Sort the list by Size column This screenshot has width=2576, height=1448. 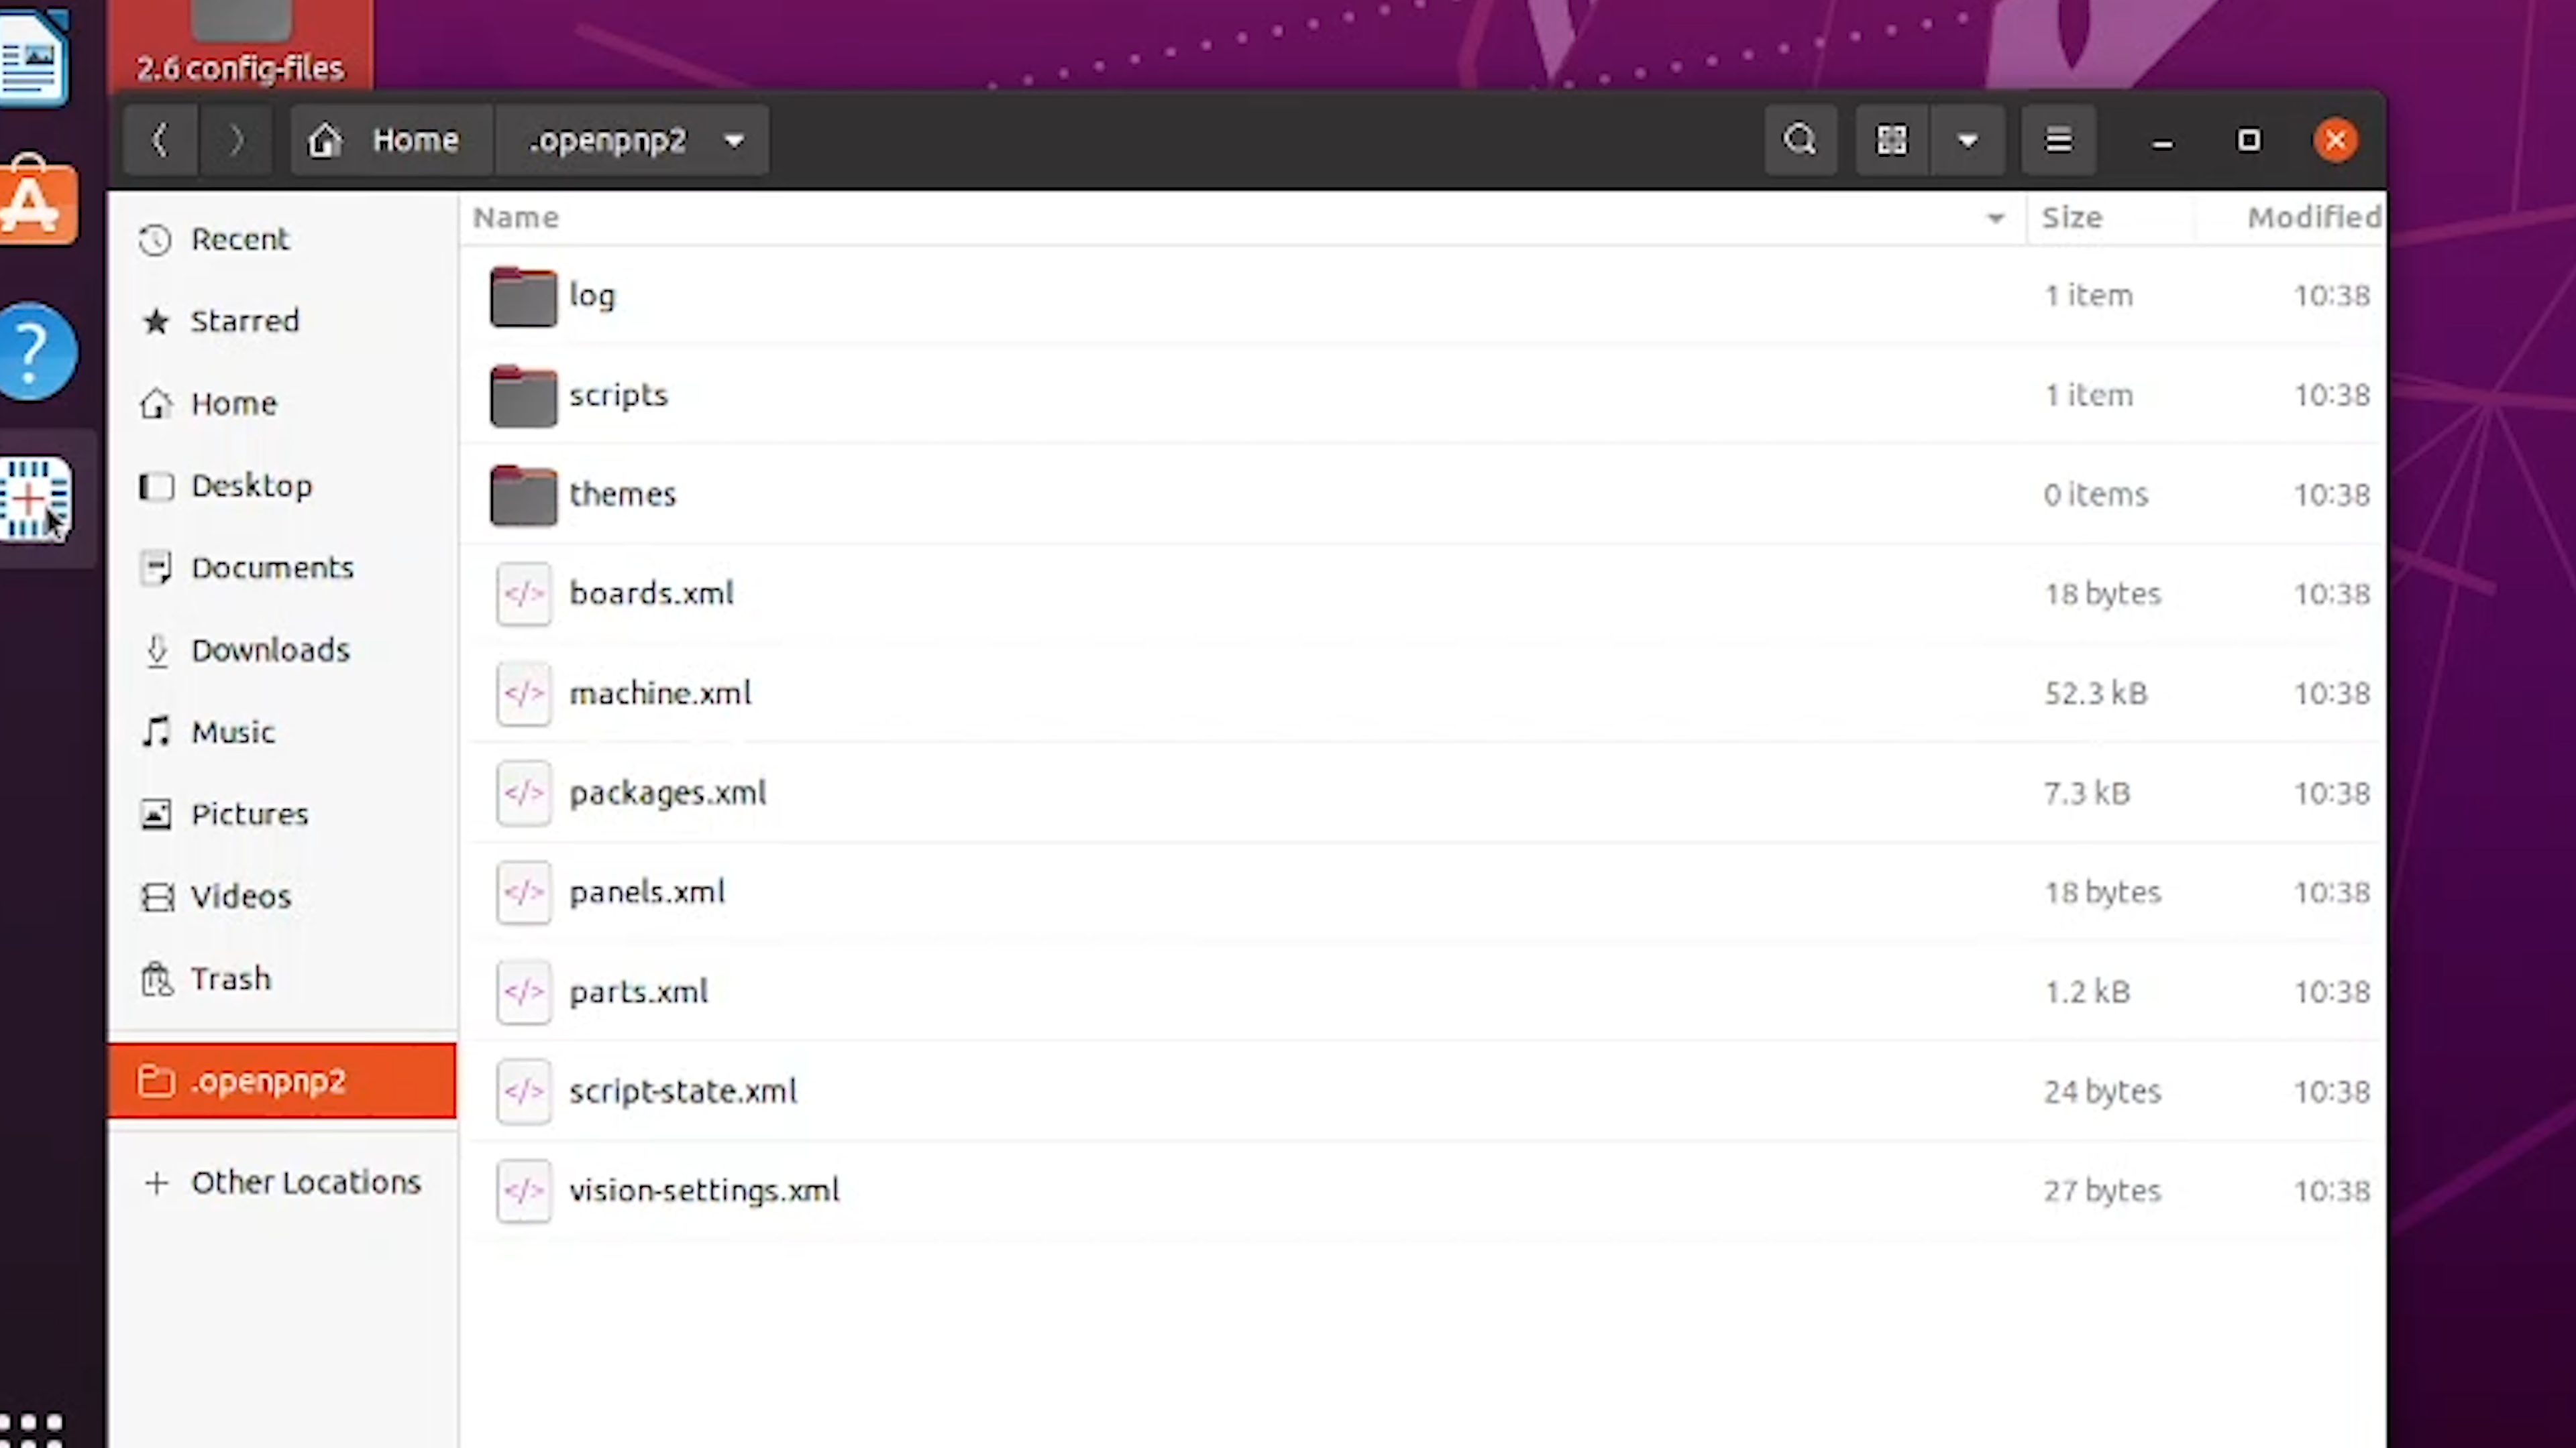pos(2071,218)
